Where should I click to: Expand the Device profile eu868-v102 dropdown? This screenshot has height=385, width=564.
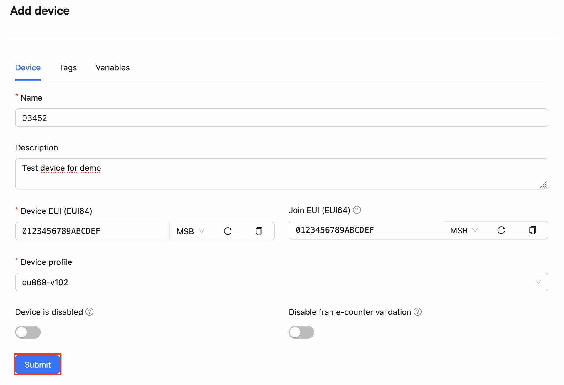click(281, 282)
